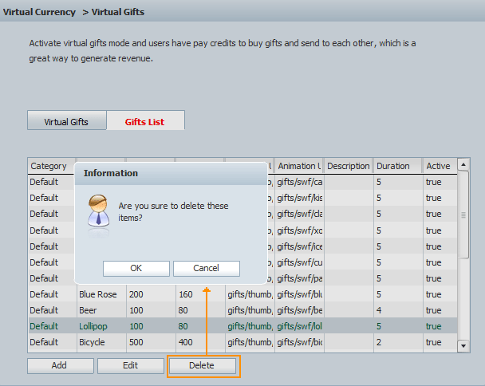485x386 pixels.
Task: Click the Active column header
Action: tap(439, 166)
